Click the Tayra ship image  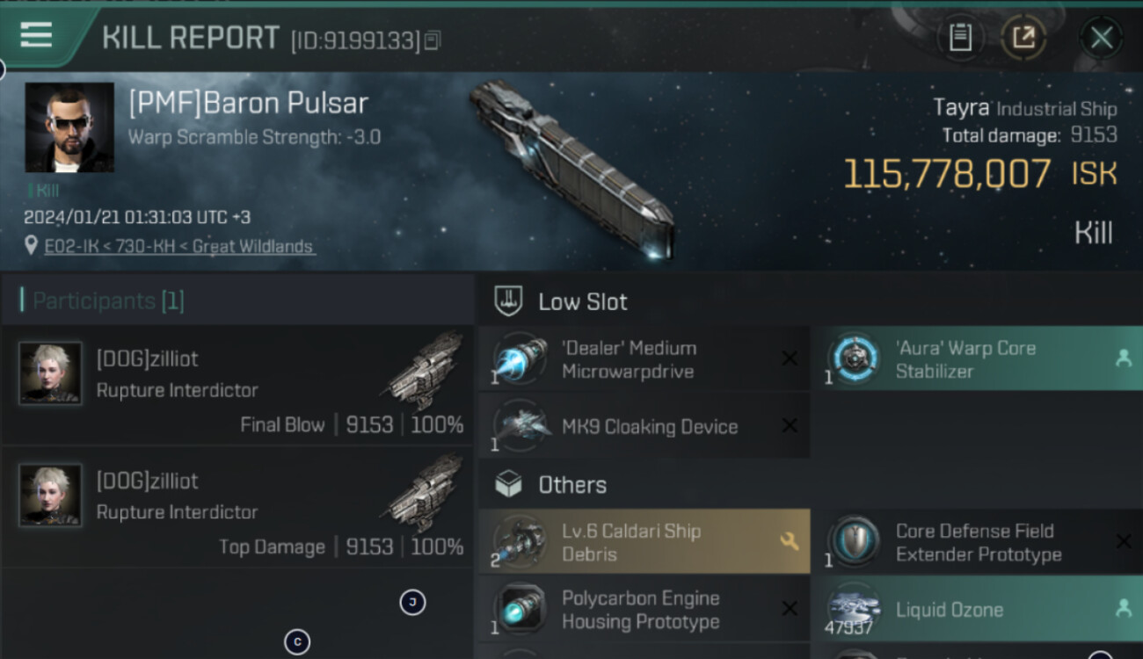[571, 167]
